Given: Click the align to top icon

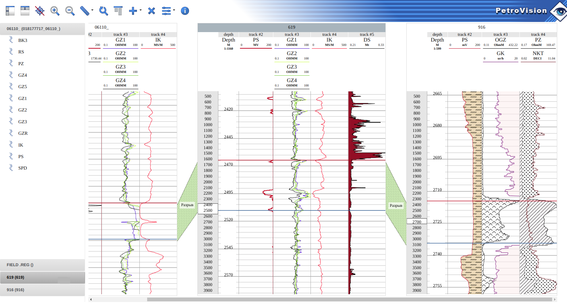Looking at the screenshot, I should (x=118, y=11).
